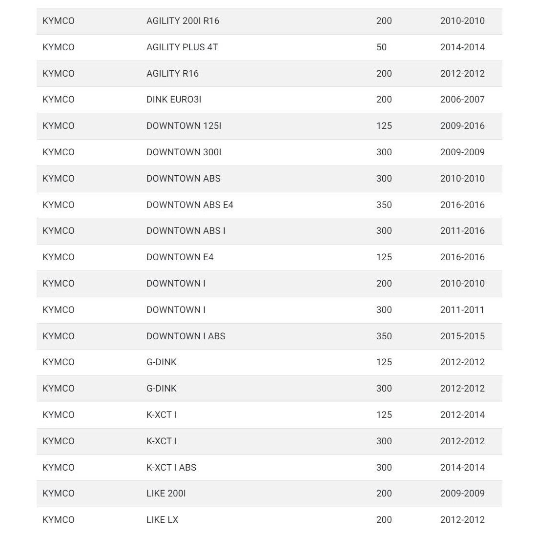Select the DOWNTOWN 300I model cell
537x537 pixels.
pyautogui.click(x=184, y=152)
